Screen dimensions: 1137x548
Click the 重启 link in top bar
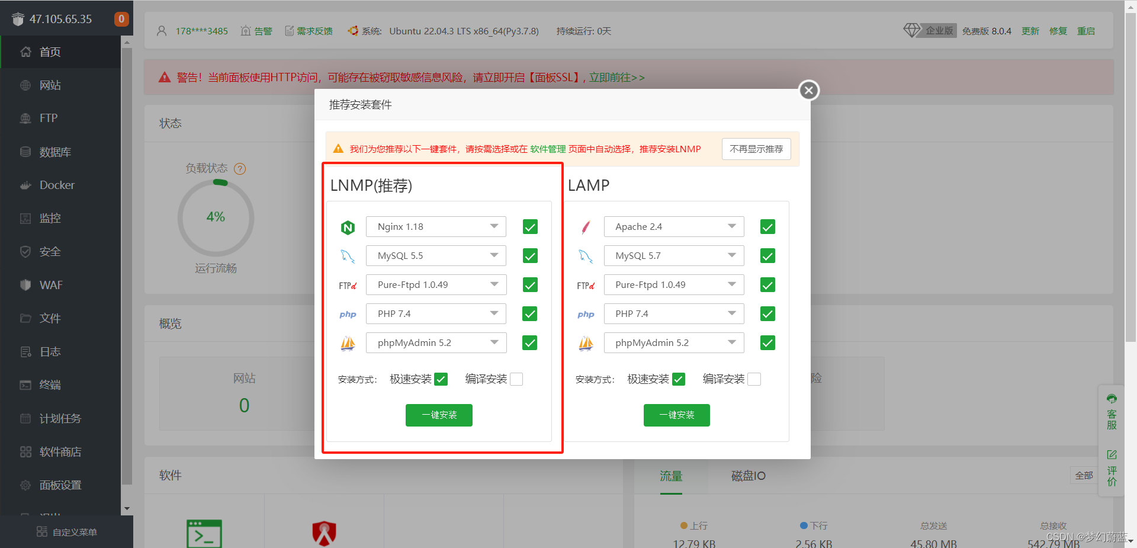[x=1086, y=31]
